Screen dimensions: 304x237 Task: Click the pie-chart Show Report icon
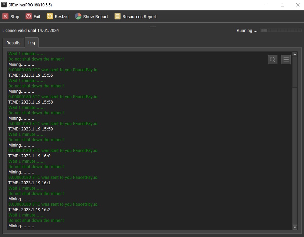pyautogui.click(x=78, y=16)
